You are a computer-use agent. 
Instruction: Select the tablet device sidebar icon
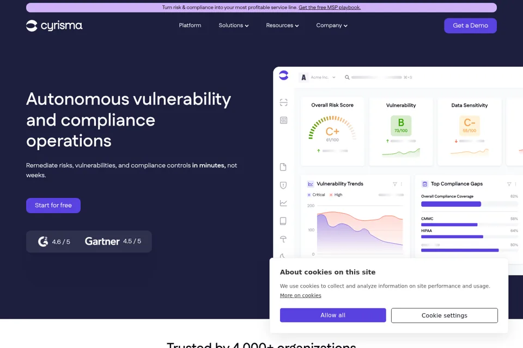point(283,221)
